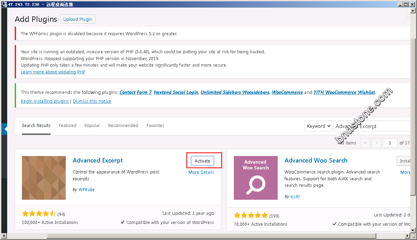Open the Advanced Excerpt plugin thumbnail
This screenshot has height=240, width=417.
point(44,178)
